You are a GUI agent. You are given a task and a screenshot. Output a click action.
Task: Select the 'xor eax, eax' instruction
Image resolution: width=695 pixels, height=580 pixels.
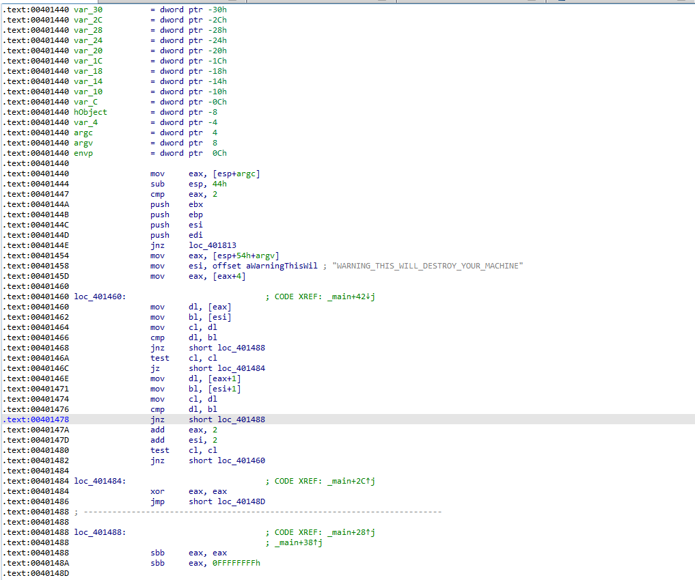pos(189,491)
